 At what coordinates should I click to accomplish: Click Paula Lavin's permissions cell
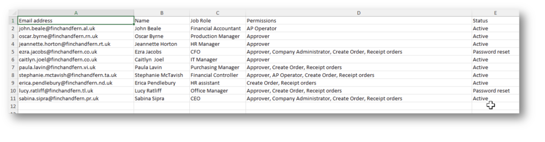click(358, 67)
